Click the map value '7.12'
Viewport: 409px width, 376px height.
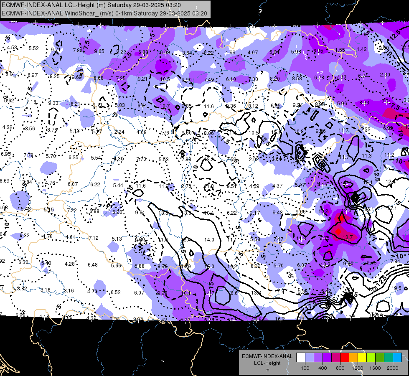94,238
